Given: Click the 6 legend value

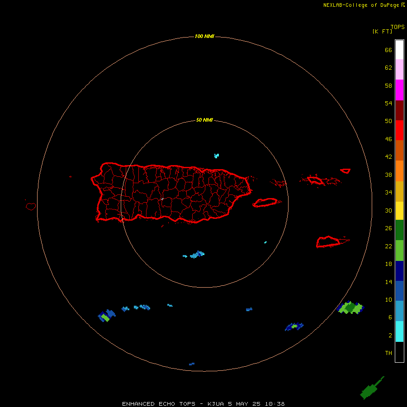Looking at the screenshot, I should tap(390, 317).
